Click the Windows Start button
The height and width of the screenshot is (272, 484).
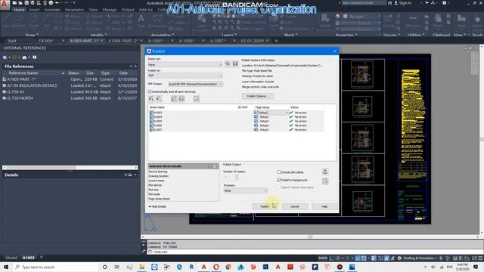click(x=6, y=267)
